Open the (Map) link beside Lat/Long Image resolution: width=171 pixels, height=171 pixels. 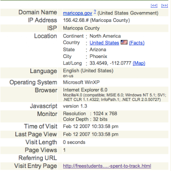pyautogui.click(x=139, y=63)
